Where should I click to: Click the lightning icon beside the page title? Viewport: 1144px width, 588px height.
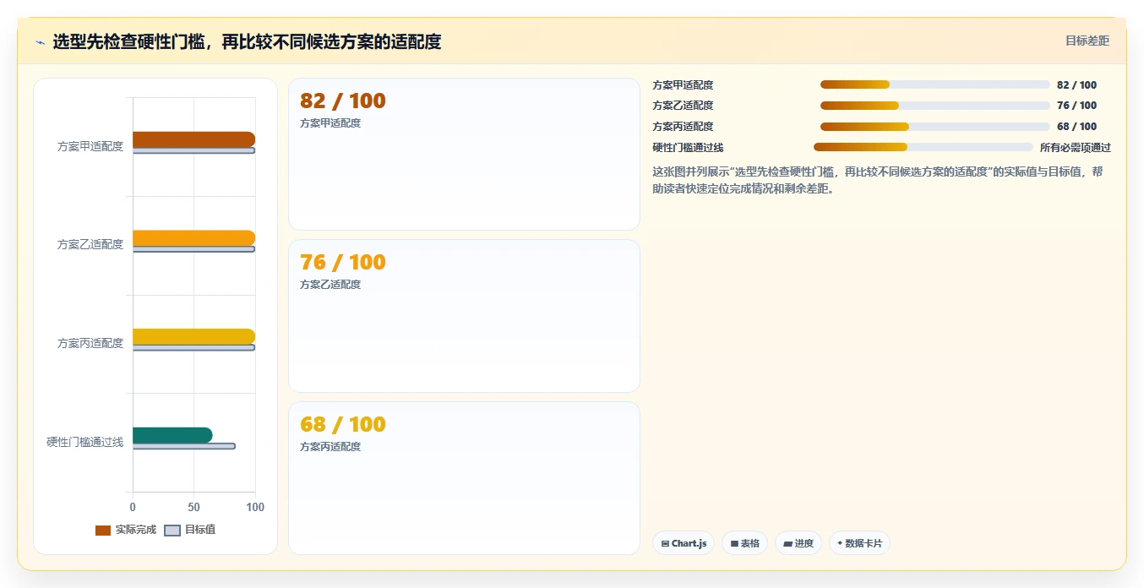pyautogui.click(x=40, y=42)
